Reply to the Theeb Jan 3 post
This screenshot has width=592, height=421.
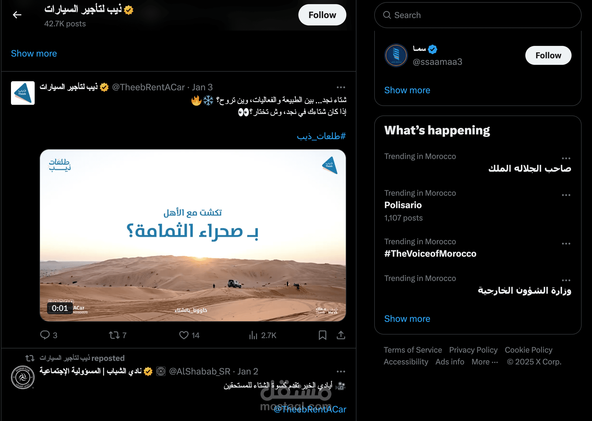click(49, 335)
